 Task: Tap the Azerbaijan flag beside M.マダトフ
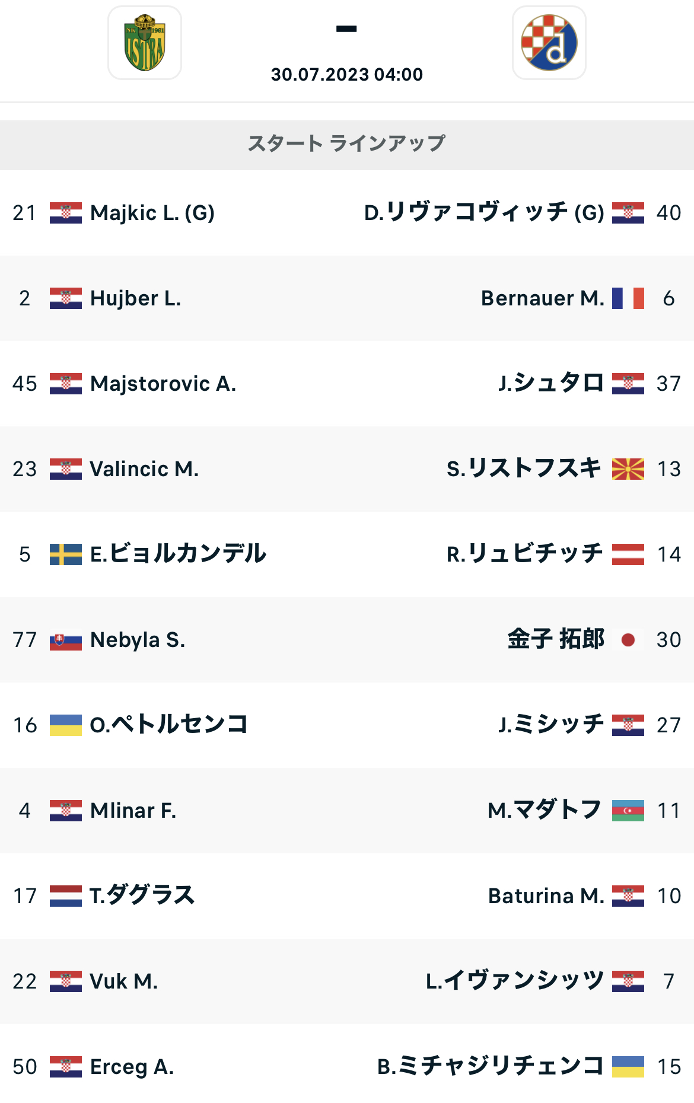tap(628, 811)
